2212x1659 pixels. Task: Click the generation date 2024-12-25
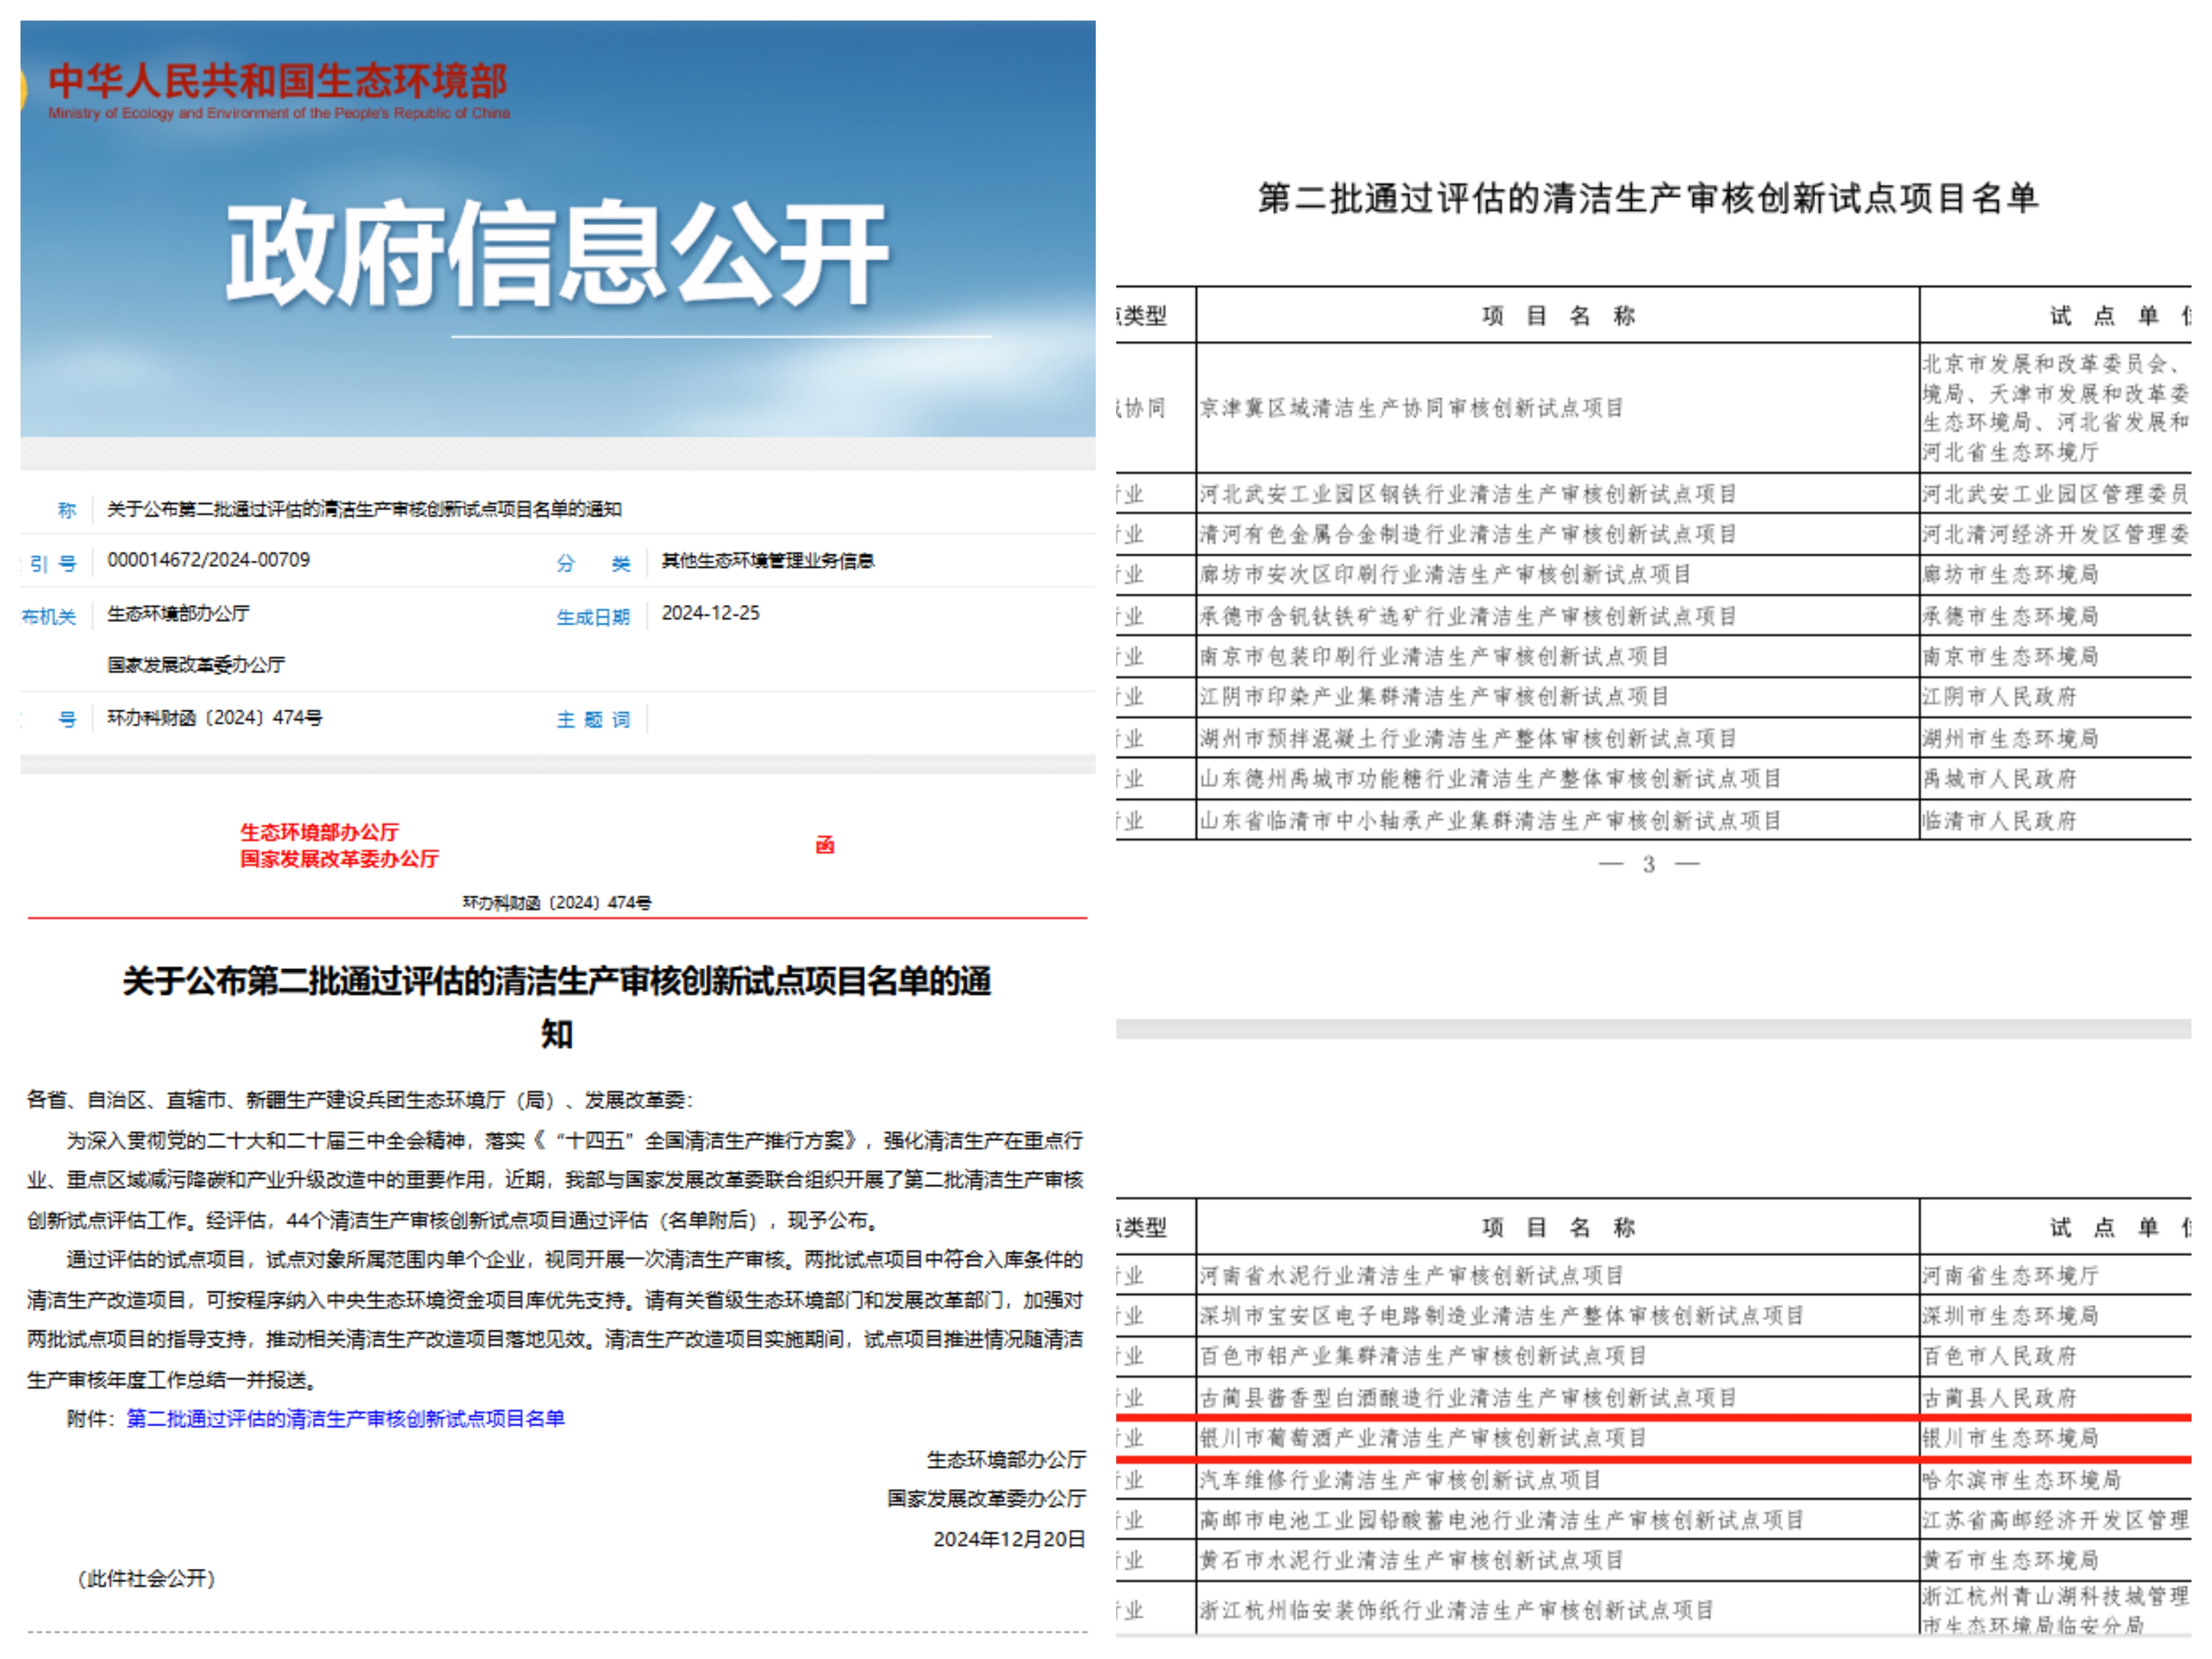(x=710, y=613)
